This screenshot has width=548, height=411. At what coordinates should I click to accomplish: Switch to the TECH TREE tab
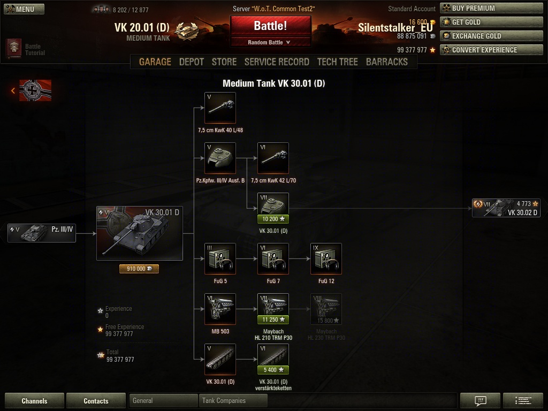point(337,62)
